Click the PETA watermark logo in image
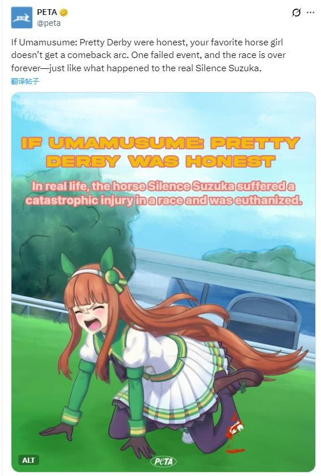 [164, 462]
